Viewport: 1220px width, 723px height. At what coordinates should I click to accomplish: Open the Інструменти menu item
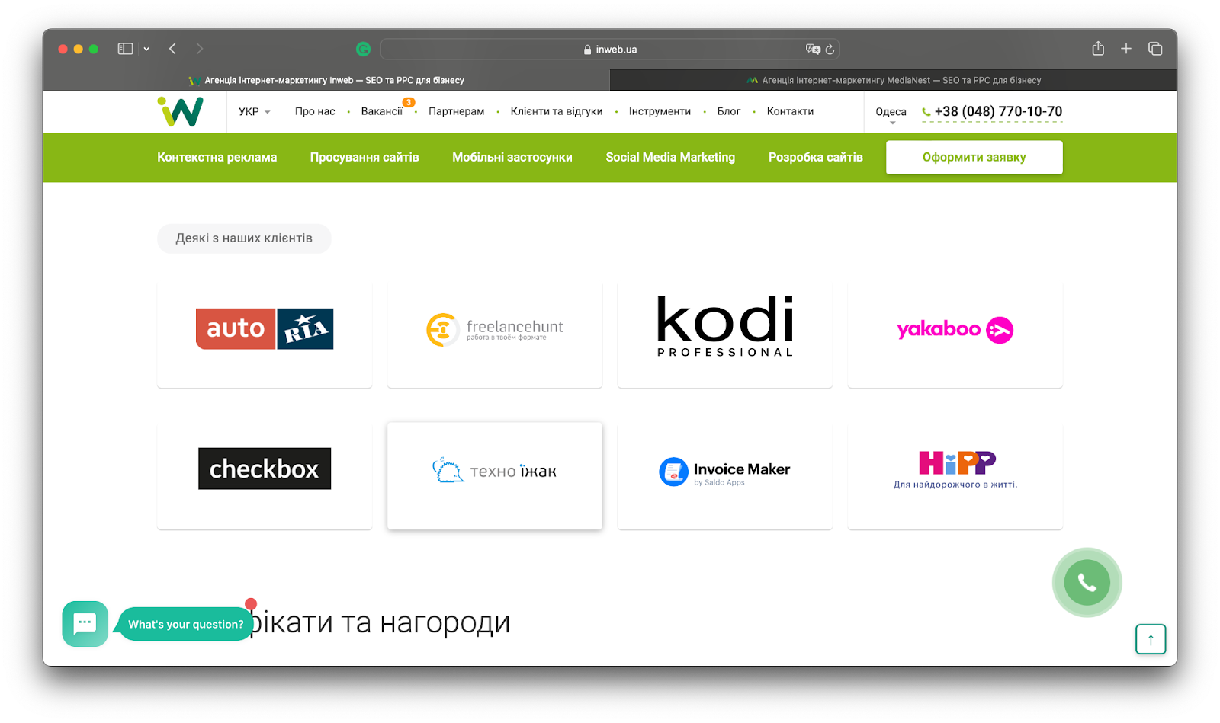[x=660, y=111]
